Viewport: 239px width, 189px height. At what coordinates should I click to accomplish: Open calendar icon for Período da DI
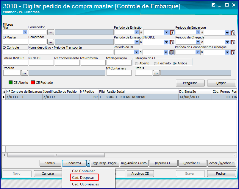[172, 52]
